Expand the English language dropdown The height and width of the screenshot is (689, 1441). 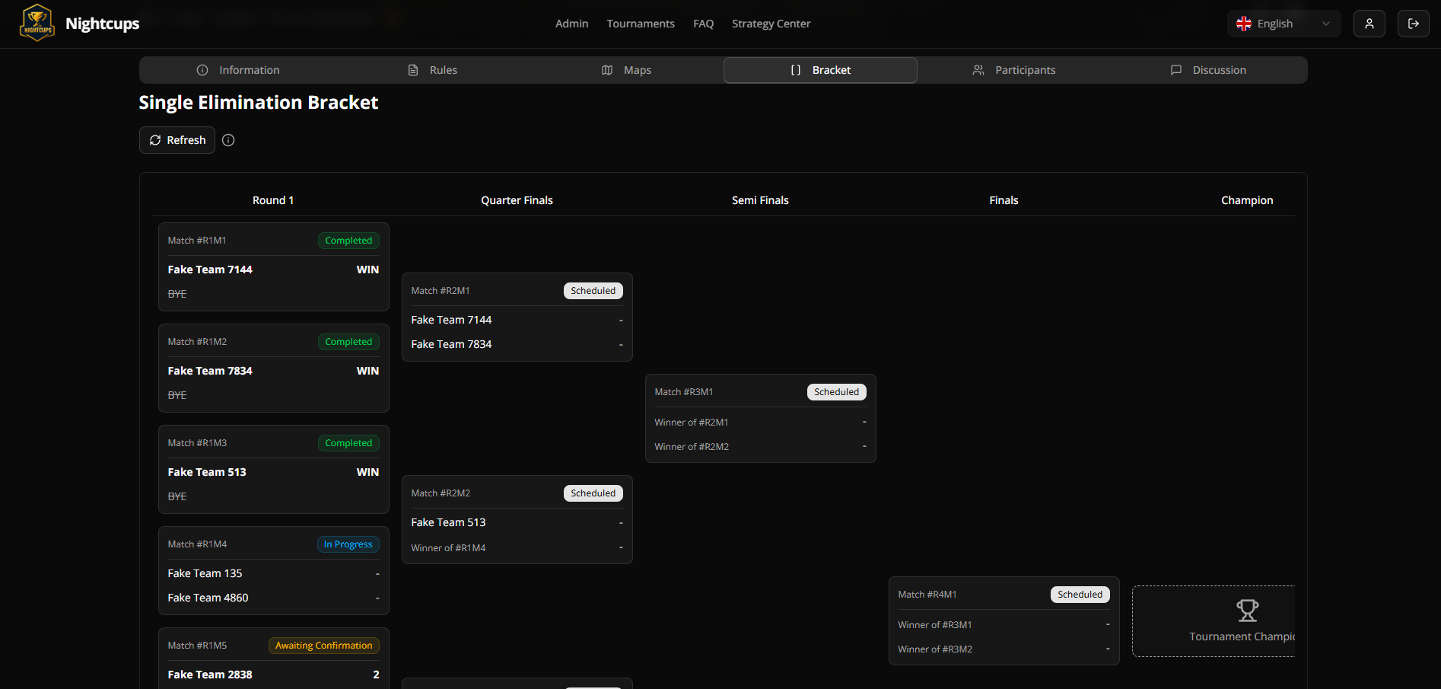pos(1284,24)
